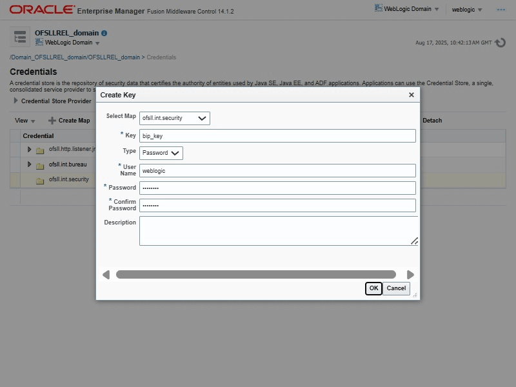This screenshot has width=516, height=387.
Task: Cancel the Create Key dialog
Action: [396, 288]
